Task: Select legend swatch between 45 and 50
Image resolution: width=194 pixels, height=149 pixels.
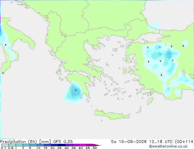Action: click(x=90, y=145)
